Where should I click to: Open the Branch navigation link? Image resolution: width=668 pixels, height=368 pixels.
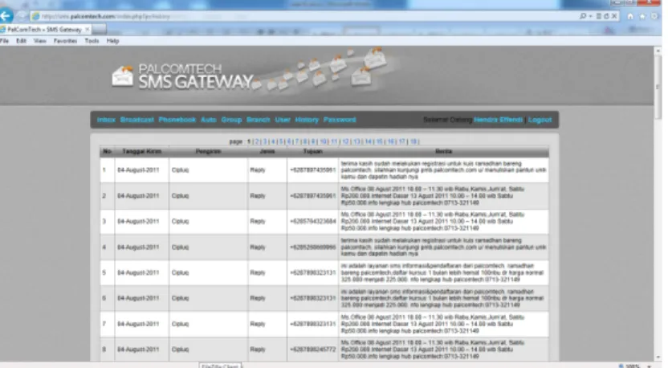pyautogui.click(x=259, y=120)
